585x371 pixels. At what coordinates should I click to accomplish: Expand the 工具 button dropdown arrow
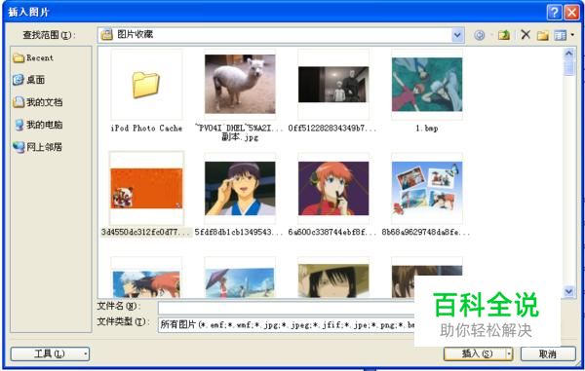tap(86, 353)
